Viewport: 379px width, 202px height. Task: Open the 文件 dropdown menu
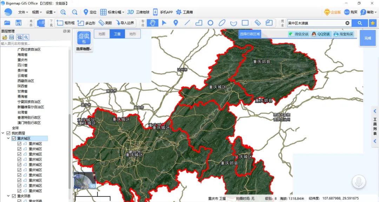click(x=23, y=12)
